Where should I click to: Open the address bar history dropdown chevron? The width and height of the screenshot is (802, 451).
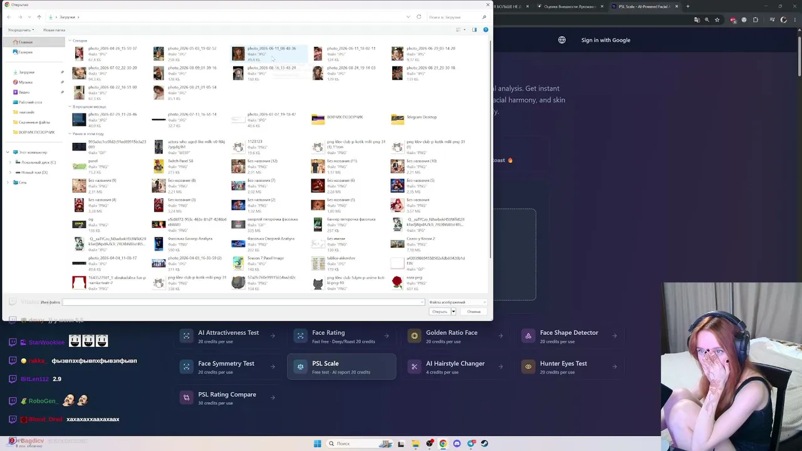point(409,17)
